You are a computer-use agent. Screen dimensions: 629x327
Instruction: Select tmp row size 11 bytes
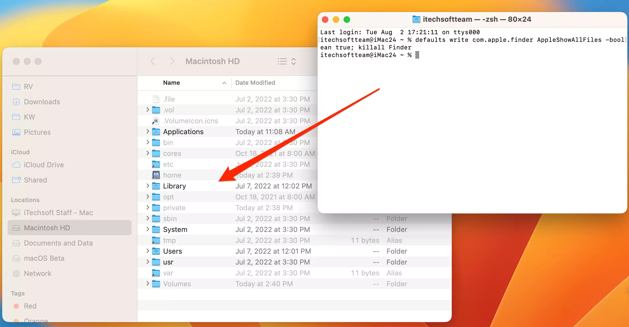point(365,240)
